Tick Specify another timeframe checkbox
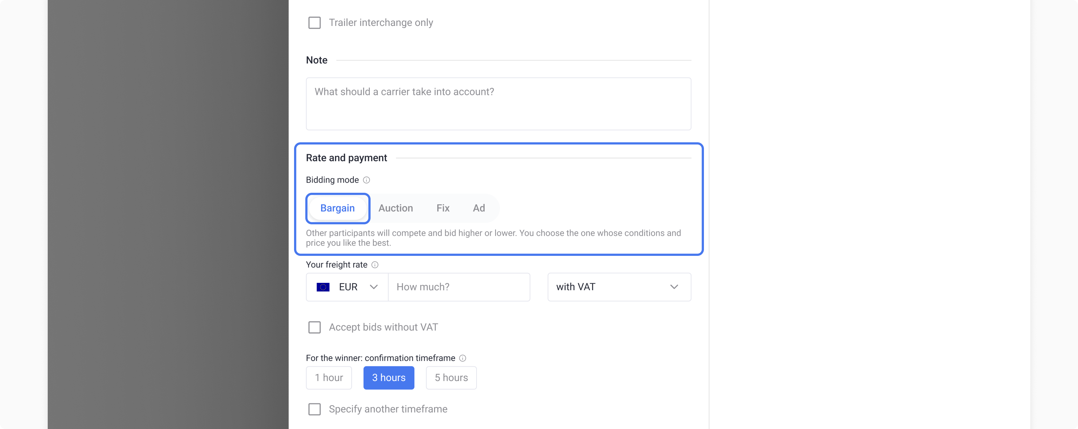This screenshot has width=1078, height=429. pyautogui.click(x=314, y=409)
